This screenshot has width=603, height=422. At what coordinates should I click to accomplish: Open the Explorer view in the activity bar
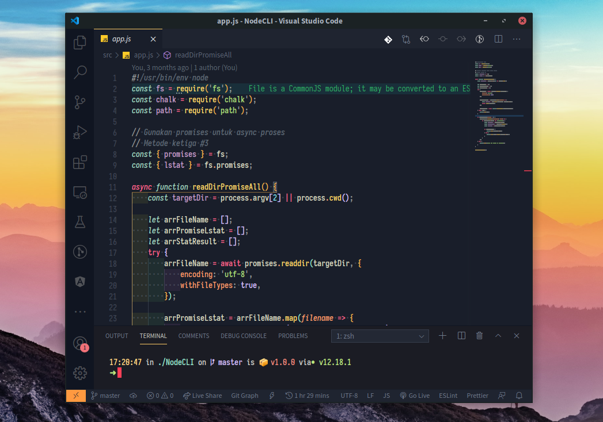coord(79,43)
